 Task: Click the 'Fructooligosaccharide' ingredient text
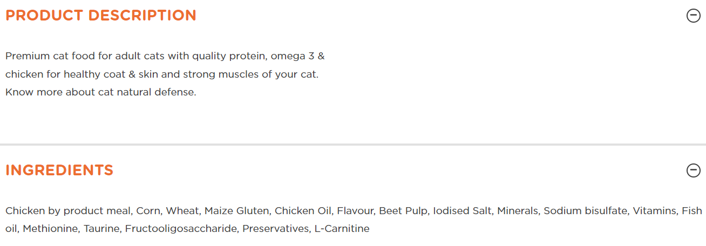click(181, 229)
